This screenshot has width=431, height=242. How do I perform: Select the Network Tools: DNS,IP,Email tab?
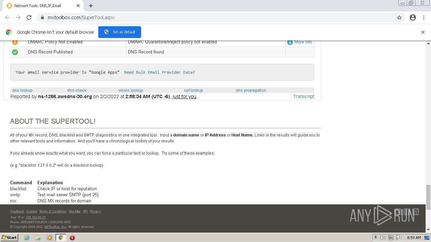click(x=43, y=6)
